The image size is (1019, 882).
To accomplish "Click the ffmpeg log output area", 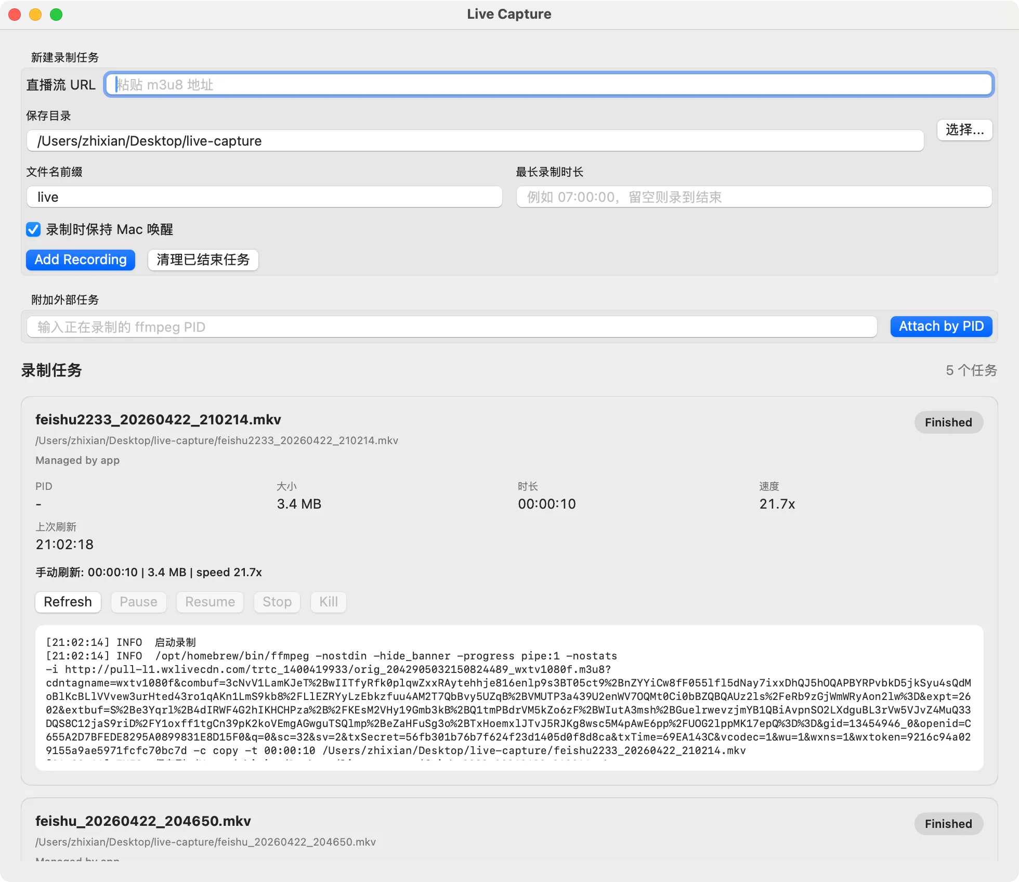I will pyautogui.click(x=509, y=698).
